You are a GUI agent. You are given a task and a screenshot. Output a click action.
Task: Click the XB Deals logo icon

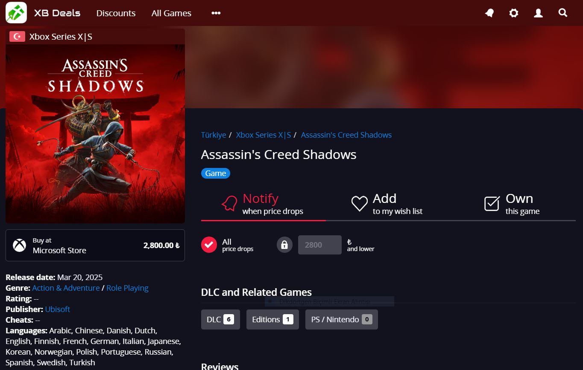(x=16, y=13)
